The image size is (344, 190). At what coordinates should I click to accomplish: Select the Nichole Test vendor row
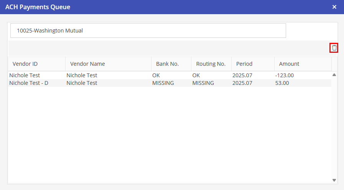point(25,75)
